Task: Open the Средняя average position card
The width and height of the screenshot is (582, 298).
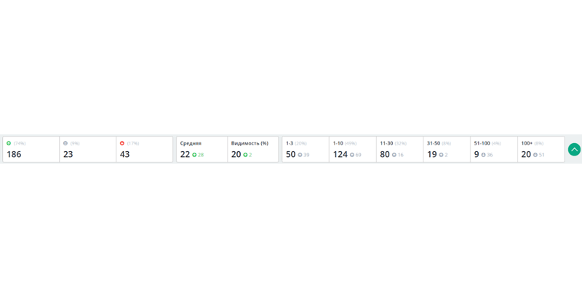Action: pos(202,149)
